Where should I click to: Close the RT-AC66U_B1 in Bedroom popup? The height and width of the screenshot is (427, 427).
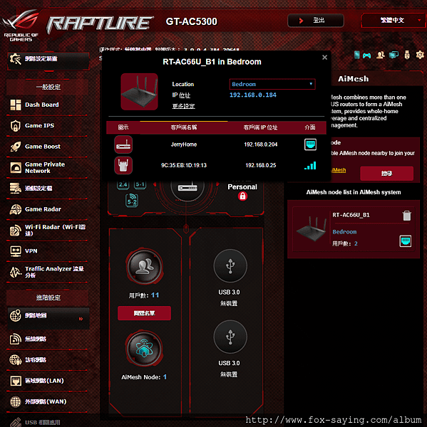coord(324,58)
